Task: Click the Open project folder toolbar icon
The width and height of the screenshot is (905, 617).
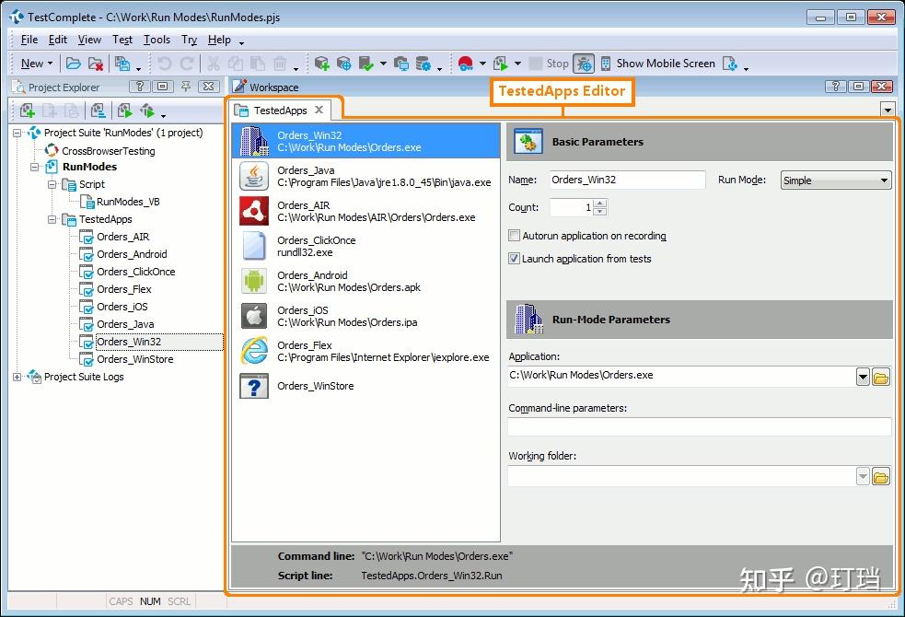Action: tap(73, 64)
